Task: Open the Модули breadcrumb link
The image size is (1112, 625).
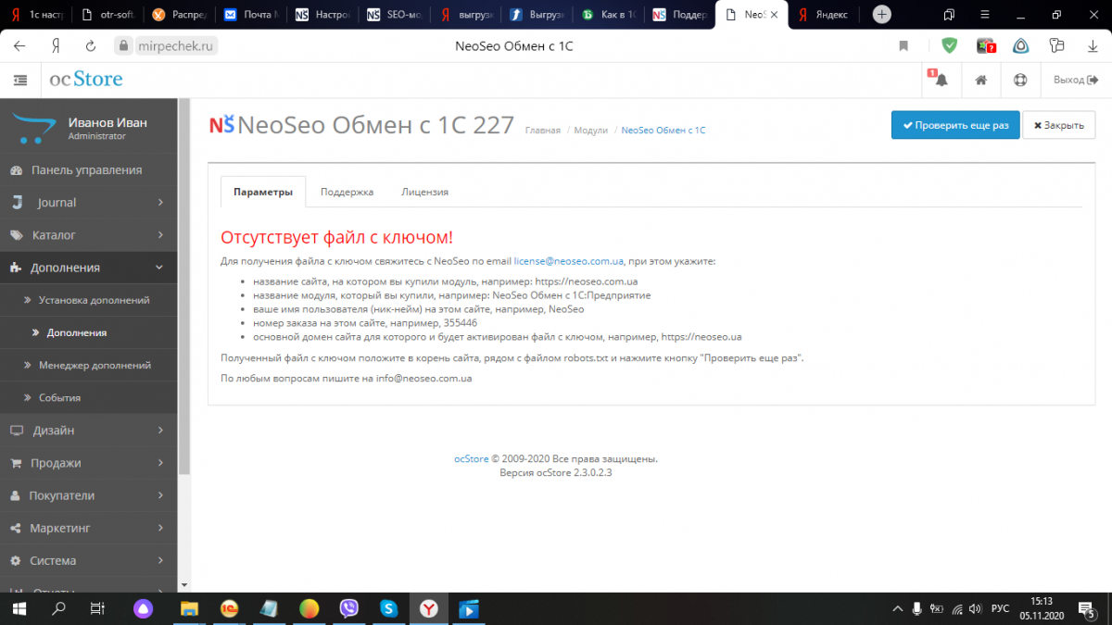Action: [590, 131]
